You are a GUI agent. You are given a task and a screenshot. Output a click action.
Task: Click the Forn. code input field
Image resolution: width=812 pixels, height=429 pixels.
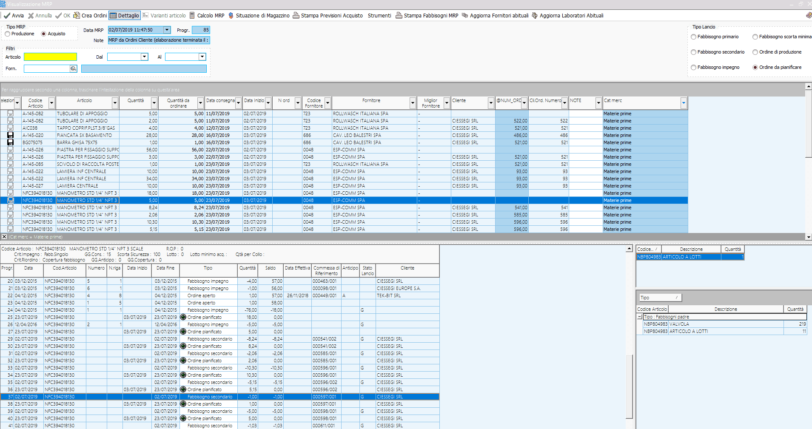(47, 69)
